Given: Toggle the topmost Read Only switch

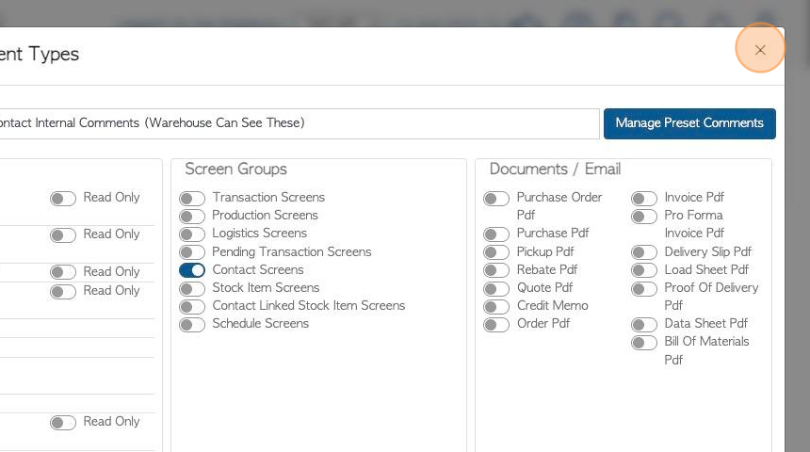Looking at the screenshot, I should click(63, 199).
